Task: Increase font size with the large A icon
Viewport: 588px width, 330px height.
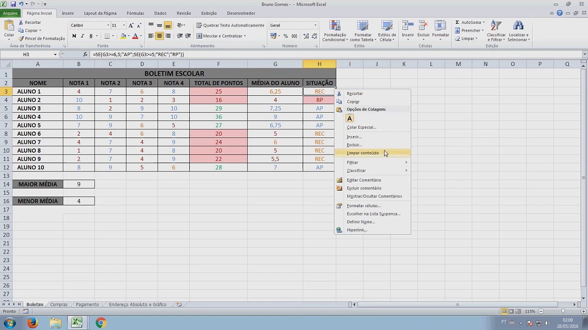Action: (x=131, y=25)
